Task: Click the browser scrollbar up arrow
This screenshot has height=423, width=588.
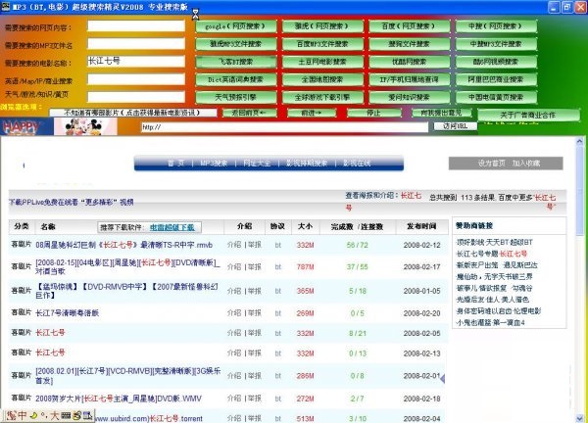Action: [x=580, y=141]
